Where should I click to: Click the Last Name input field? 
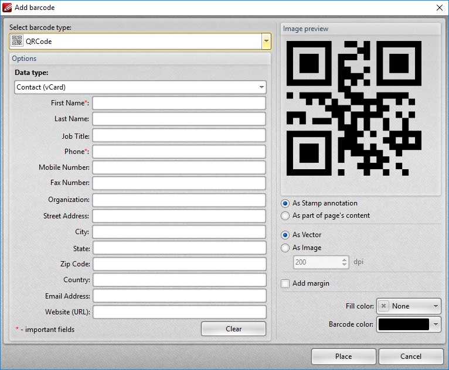point(179,119)
